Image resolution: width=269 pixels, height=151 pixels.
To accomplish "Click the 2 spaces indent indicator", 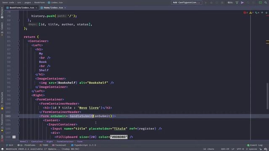I will (x=251, y=149).
